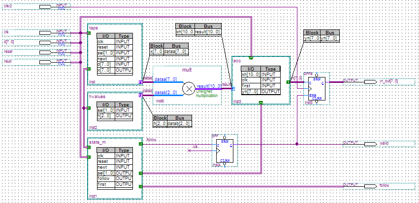Select the clk input pin symbol
419x203 pixels.
tap(45, 33)
